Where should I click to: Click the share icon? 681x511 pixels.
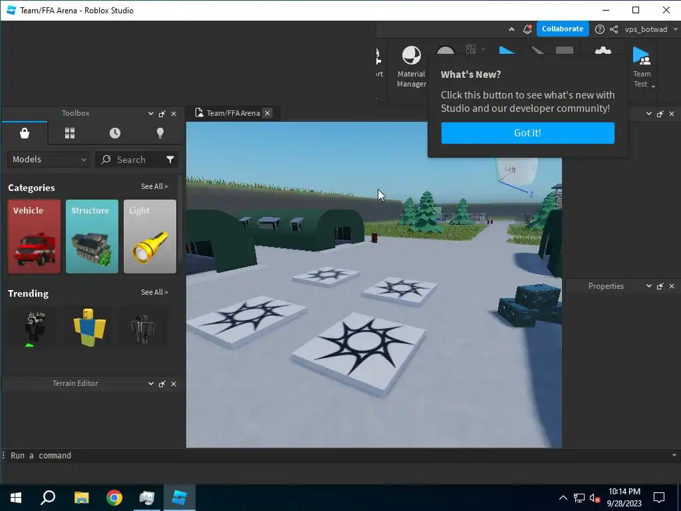pyautogui.click(x=614, y=29)
